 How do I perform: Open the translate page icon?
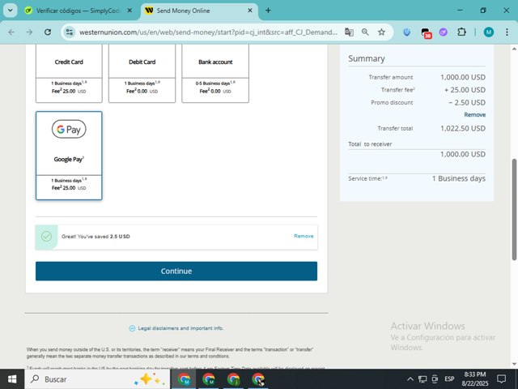tap(349, 32)
